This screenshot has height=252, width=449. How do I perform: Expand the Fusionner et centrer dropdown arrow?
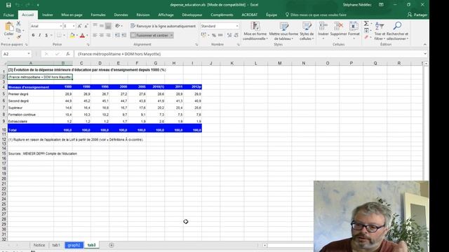(171, 35)
